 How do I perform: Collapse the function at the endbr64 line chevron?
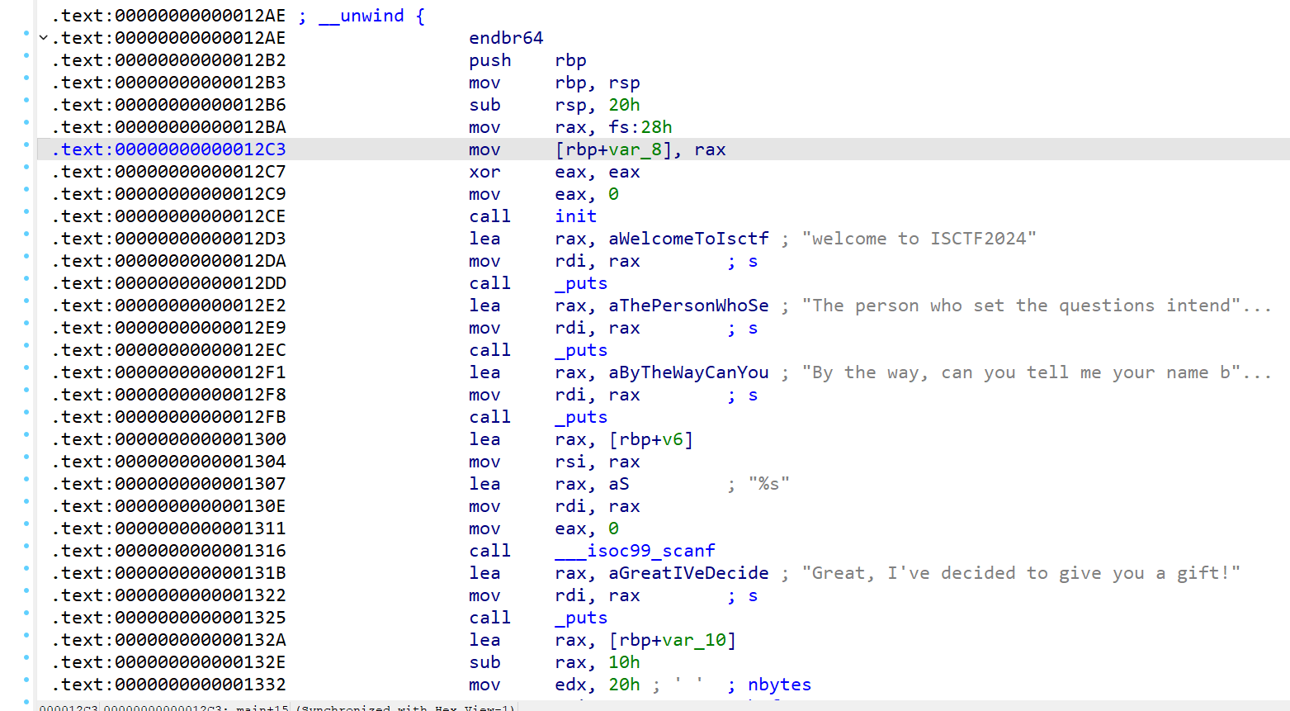click(44, 38)
